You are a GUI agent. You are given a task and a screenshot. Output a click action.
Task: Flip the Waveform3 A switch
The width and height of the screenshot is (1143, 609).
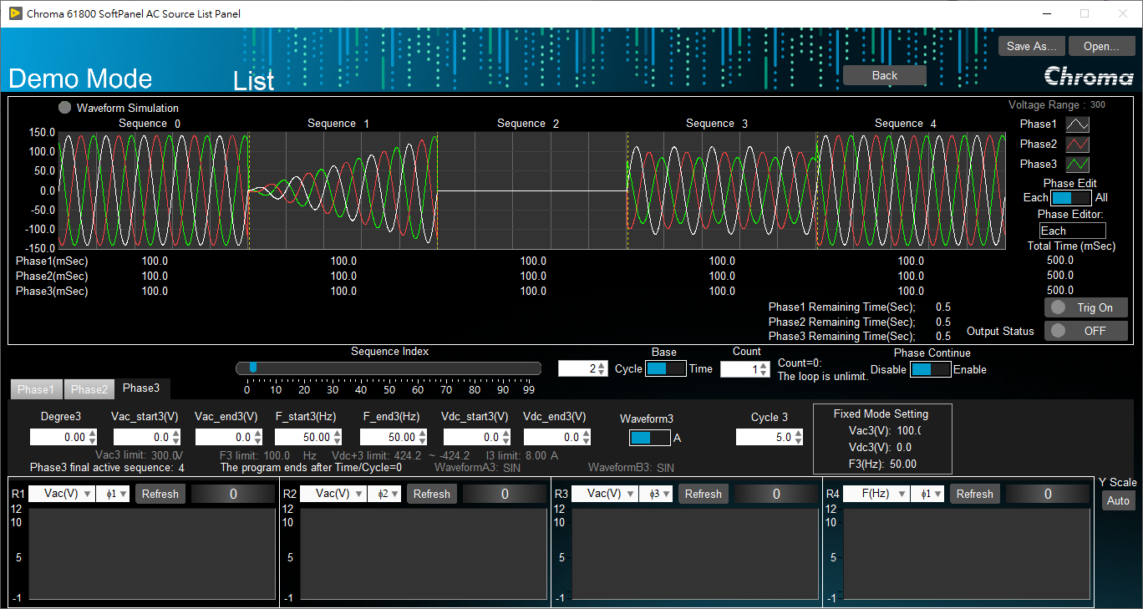[x=649, y=438]
